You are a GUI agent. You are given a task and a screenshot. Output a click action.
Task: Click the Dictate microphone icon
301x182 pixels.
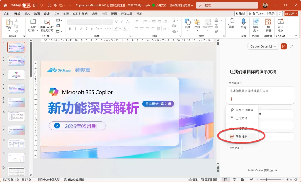point(243,22)
